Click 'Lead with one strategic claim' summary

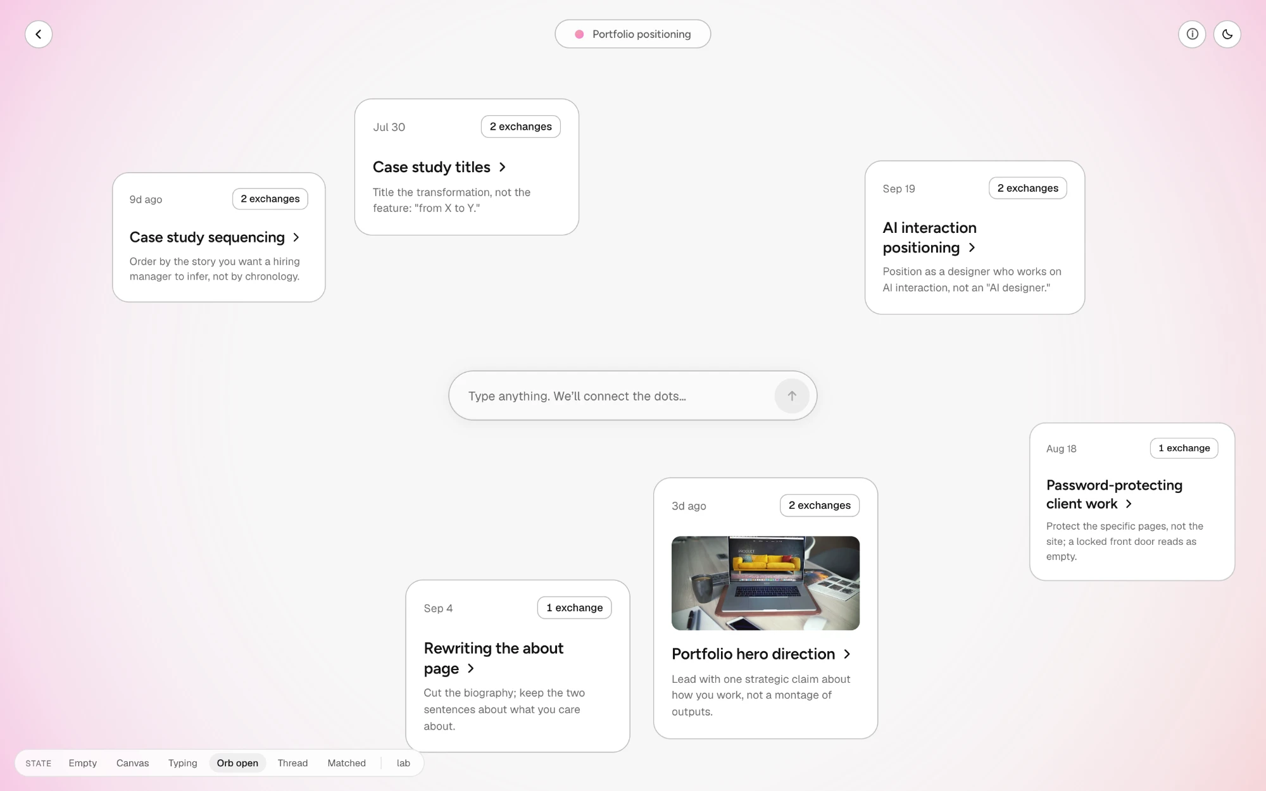coord(761,695)
